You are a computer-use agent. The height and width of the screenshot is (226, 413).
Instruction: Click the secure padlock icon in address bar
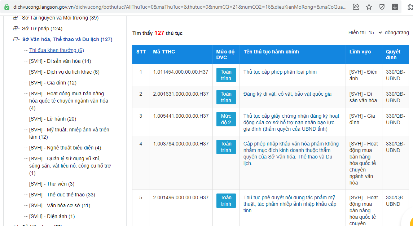(x=6, y=7)
